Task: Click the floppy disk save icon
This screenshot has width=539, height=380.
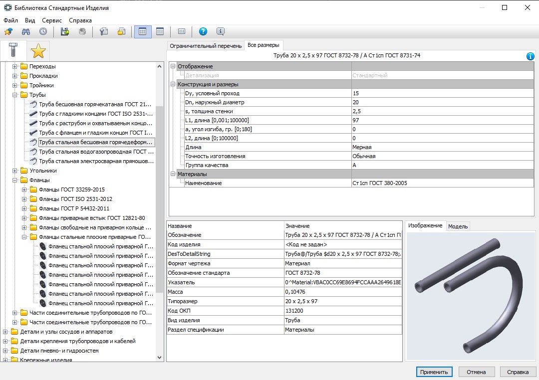Action: (x=64, y=31)
